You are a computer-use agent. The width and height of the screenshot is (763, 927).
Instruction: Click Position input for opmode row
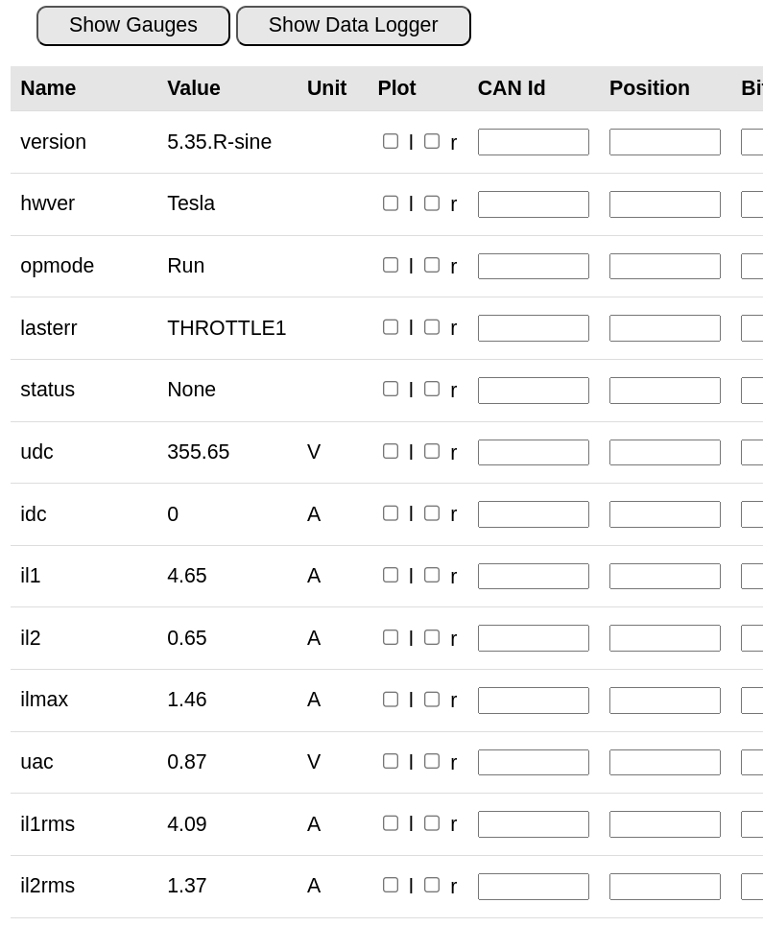[x=665, y=266]
